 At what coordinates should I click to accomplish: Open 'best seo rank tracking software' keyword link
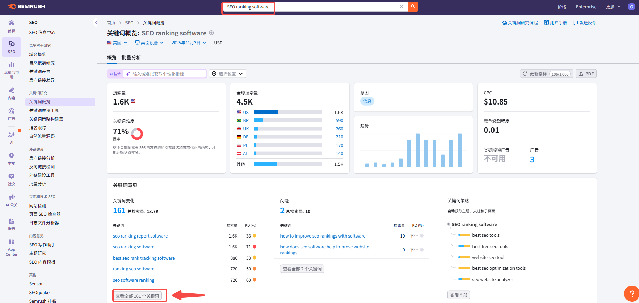(144, 258)
